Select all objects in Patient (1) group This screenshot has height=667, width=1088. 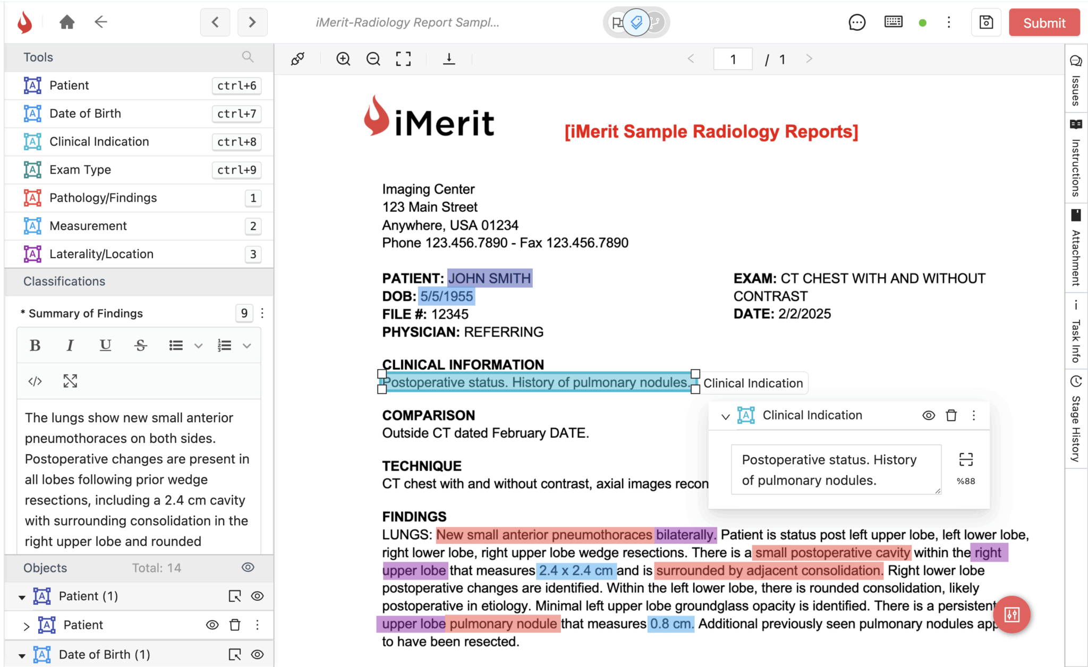click(x=234, y=596)
